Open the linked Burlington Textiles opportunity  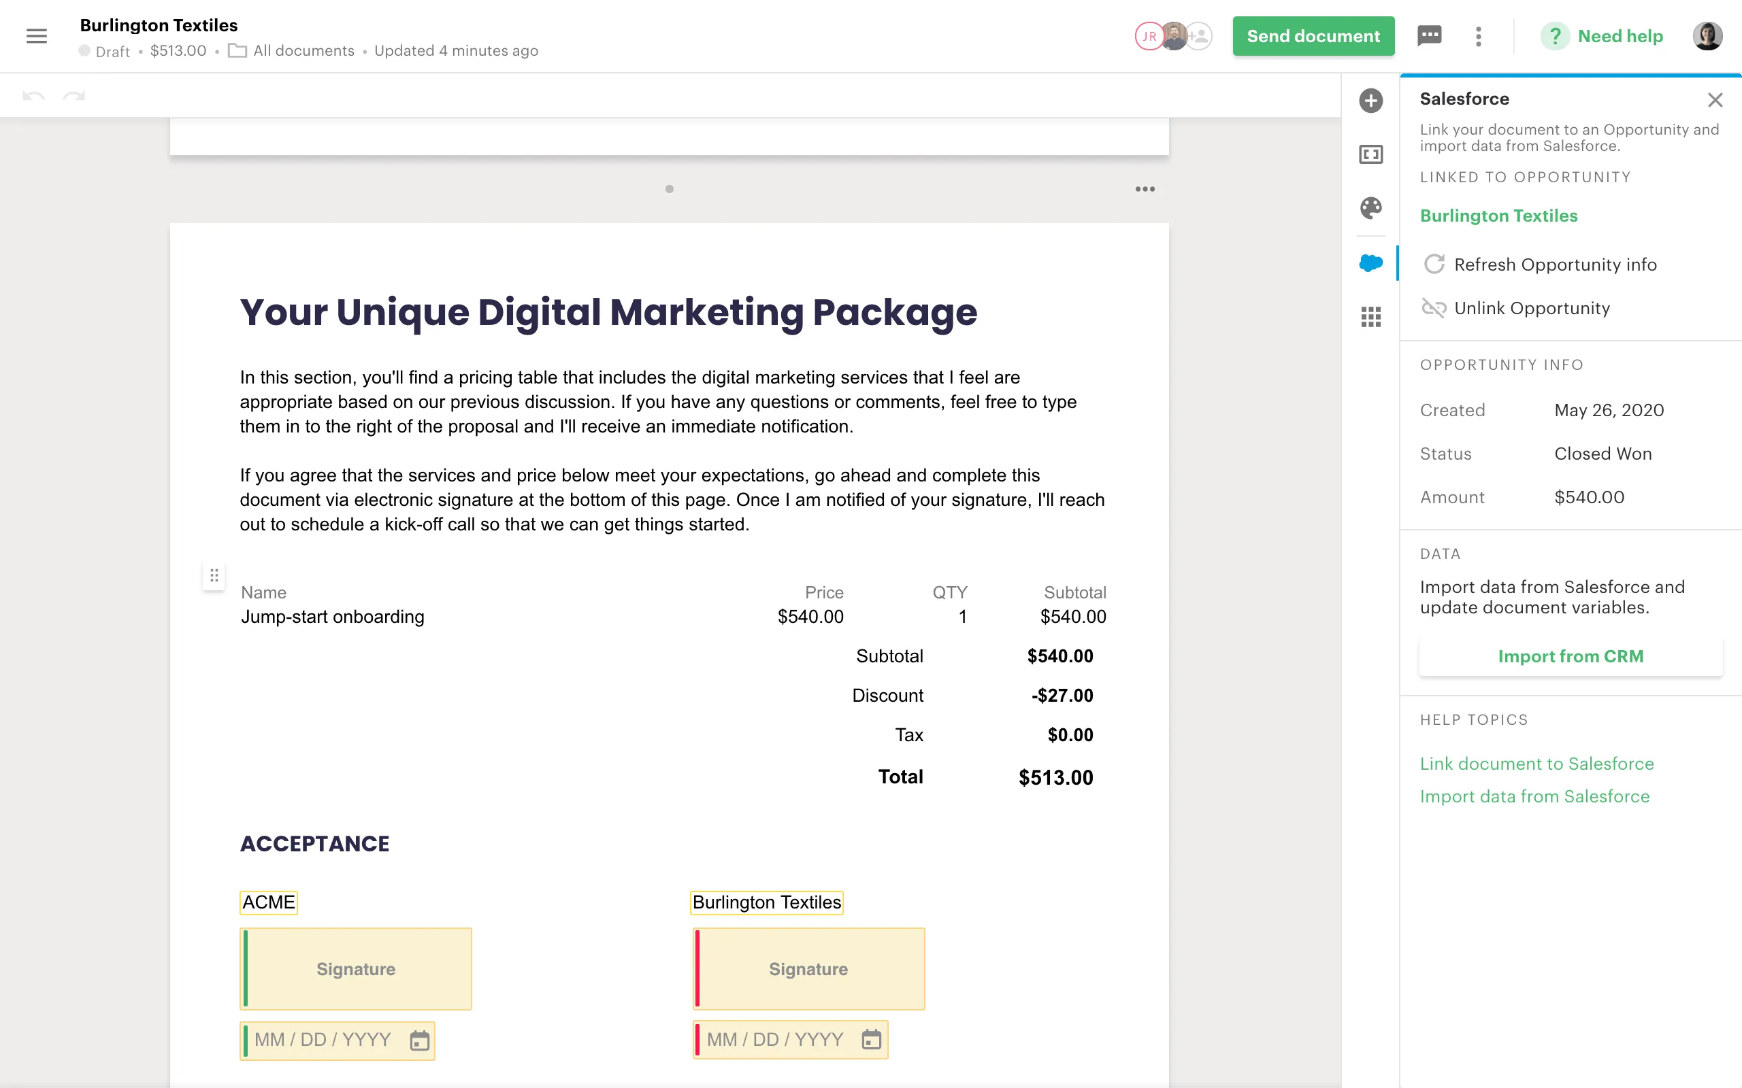[1498, 216]
